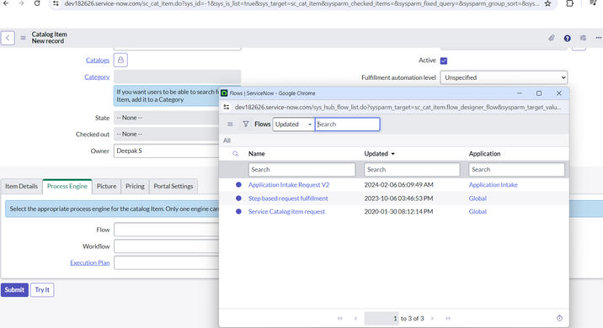Focus the Flows list Search box
603x328 pixels.
(x=348, y=124)
